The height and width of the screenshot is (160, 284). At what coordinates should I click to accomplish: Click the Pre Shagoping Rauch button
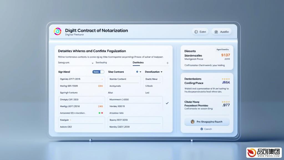pyautogui.click(x=207, y=122)
